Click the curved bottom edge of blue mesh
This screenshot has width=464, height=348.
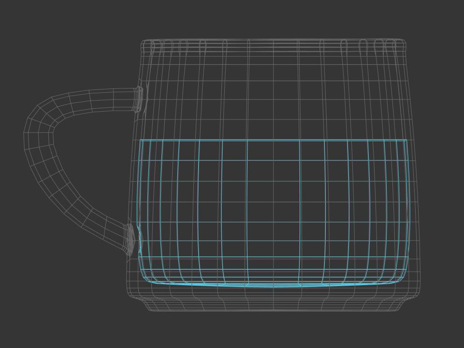(x=274, y=286)
